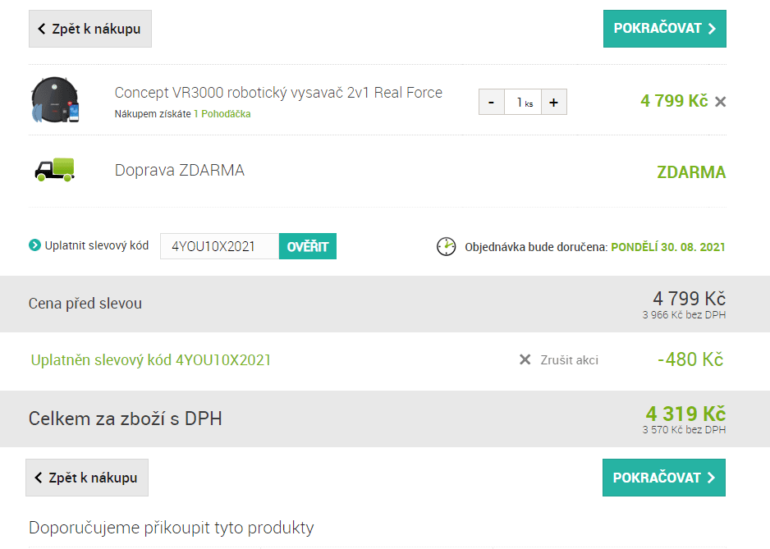Click the green delivery truck icon
Image resolution: width=770 pixels, height=549 pixels.
pos(54,170)
